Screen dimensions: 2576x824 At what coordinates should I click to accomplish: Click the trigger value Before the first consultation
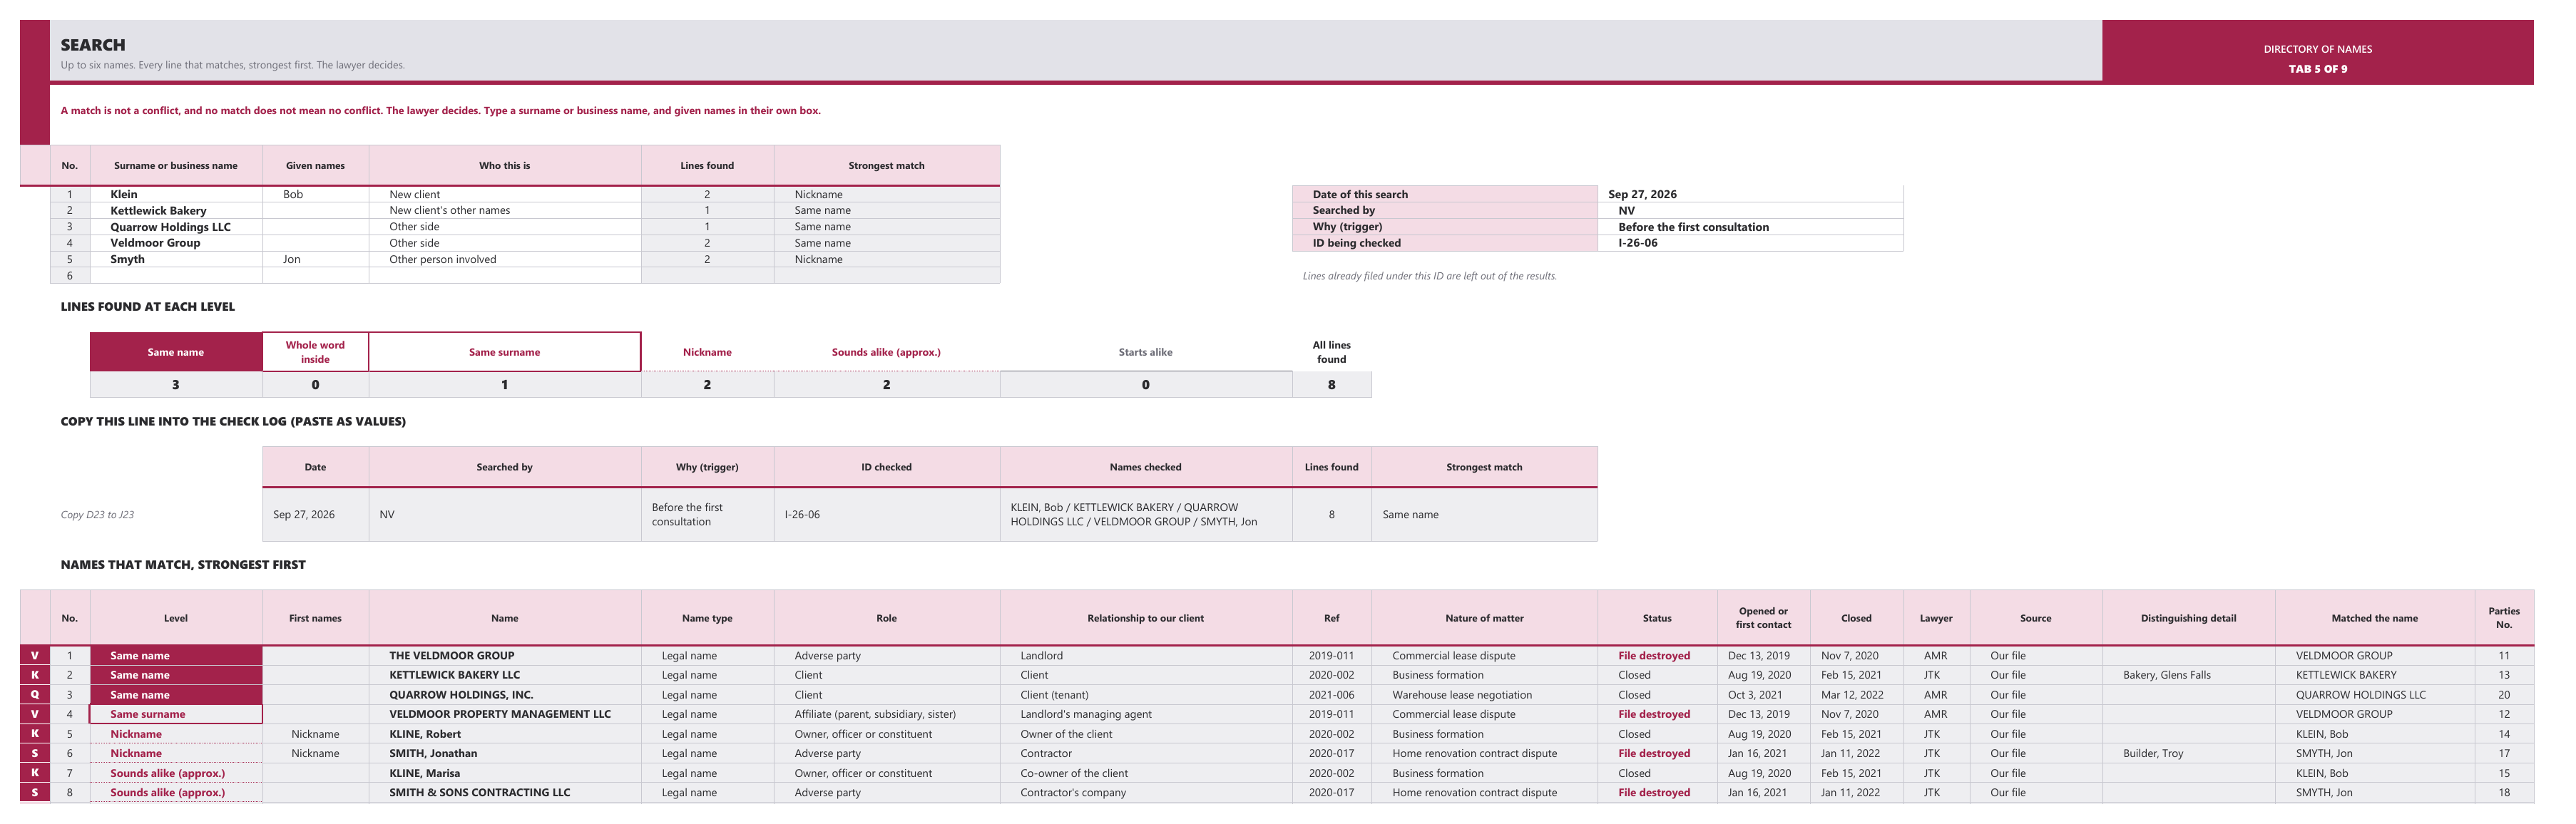pyautogui.click(x=1750, y=227)
